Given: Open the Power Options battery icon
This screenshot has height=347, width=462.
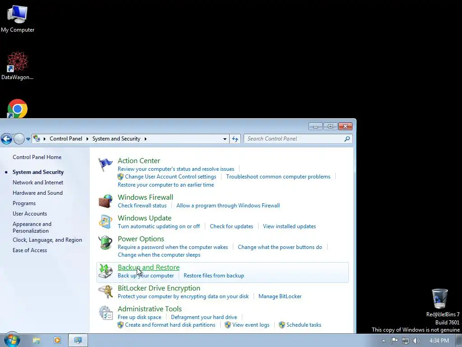Looking at the screenshot, I should point(105,243).
